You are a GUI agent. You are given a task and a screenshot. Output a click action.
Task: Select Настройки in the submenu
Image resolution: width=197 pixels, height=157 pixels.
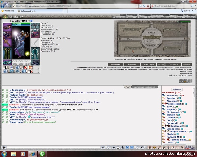(x=188, y=17)
